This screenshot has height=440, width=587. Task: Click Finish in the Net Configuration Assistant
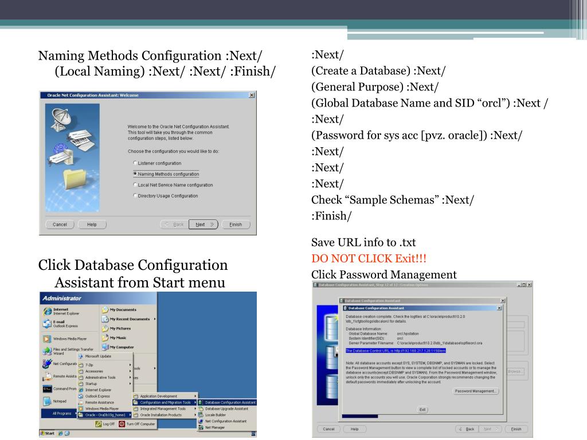(x=236, y=225)
